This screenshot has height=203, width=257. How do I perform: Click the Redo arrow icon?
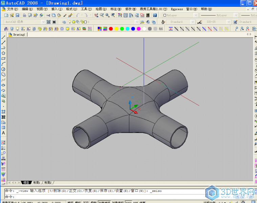(x=86, y=15)
